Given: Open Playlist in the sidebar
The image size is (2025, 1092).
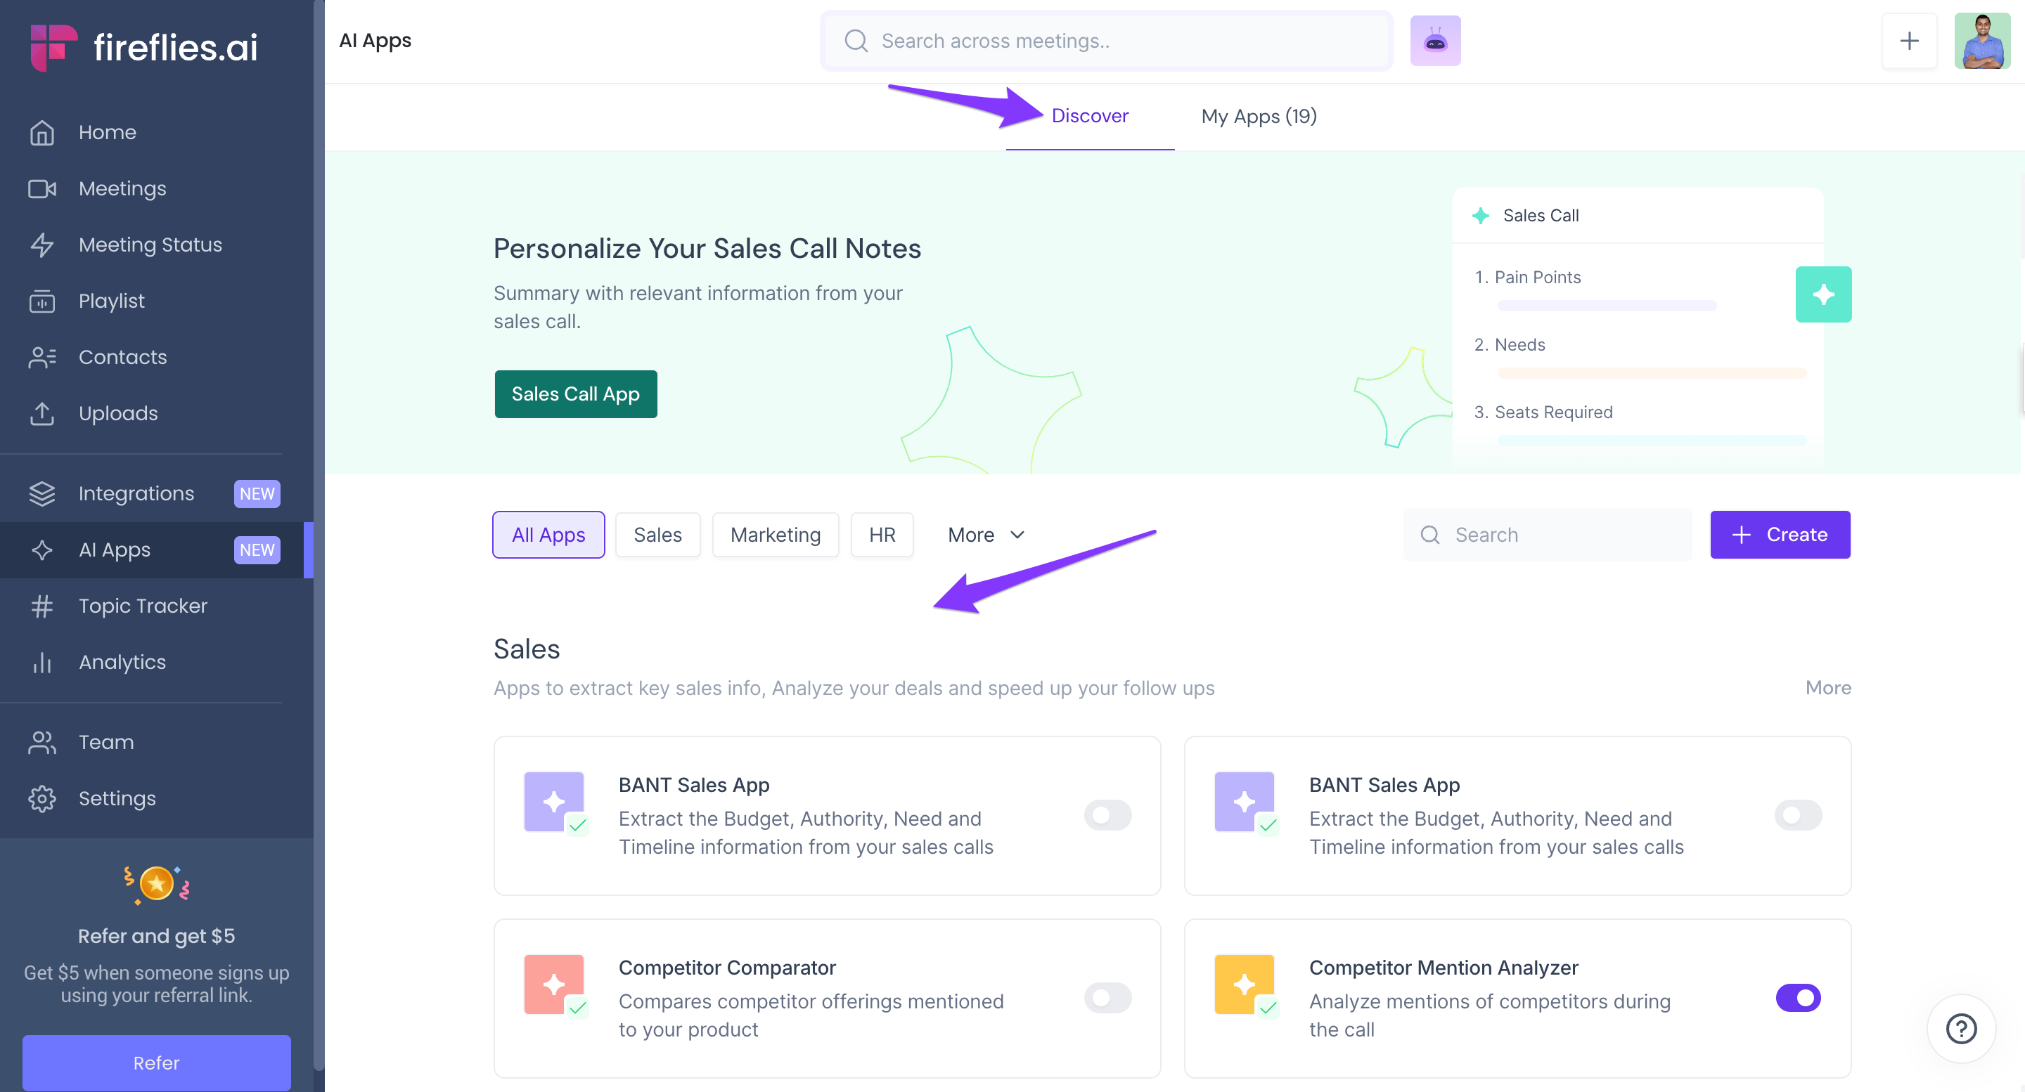Looking at the screenshot, I should tap(112, 301).
